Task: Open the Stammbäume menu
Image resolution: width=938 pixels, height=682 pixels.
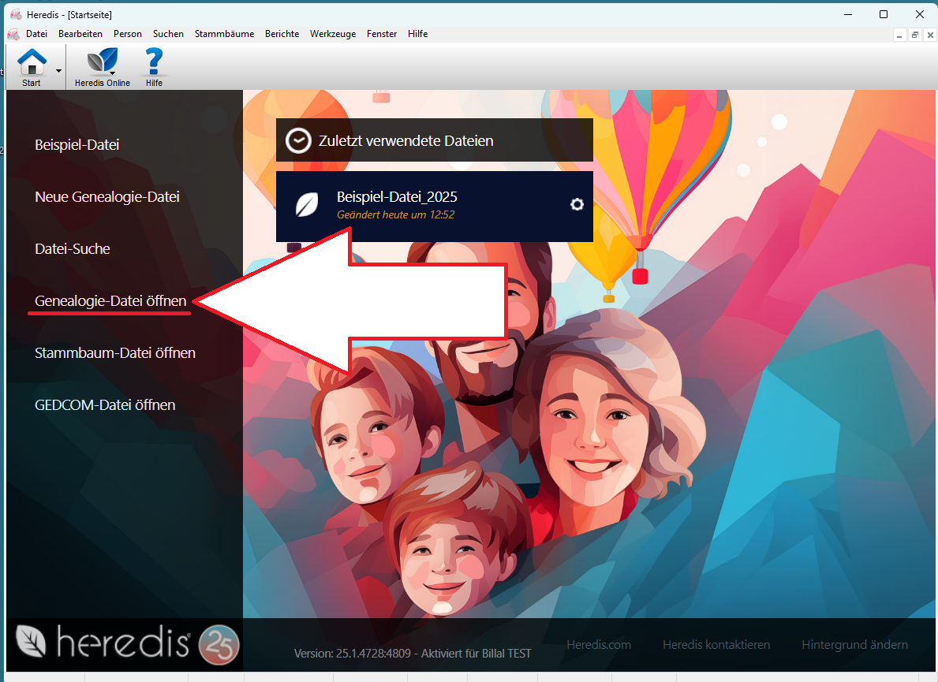Action: (224, 34)
